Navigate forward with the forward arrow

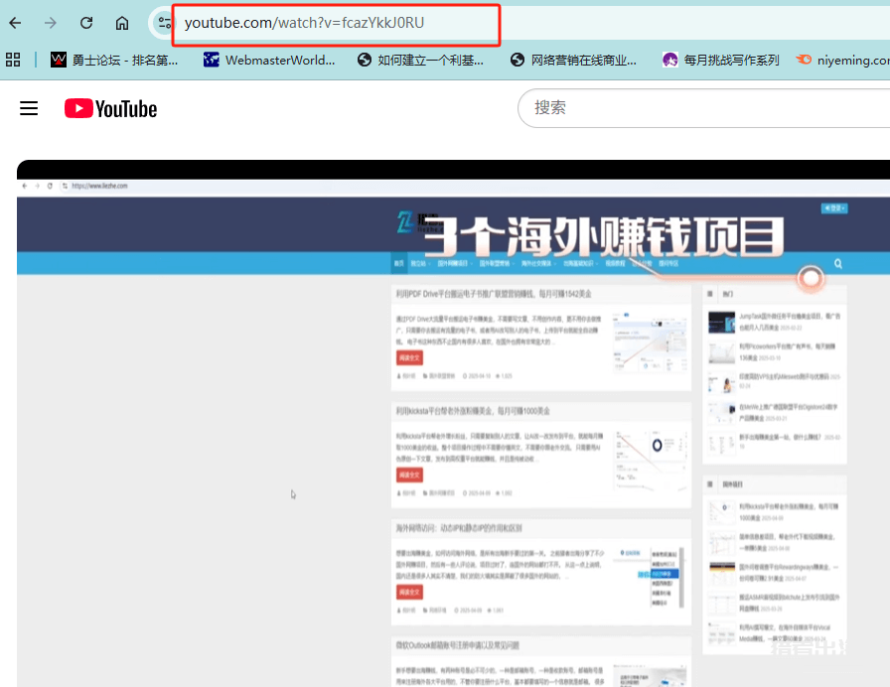[x=50, y=22]
